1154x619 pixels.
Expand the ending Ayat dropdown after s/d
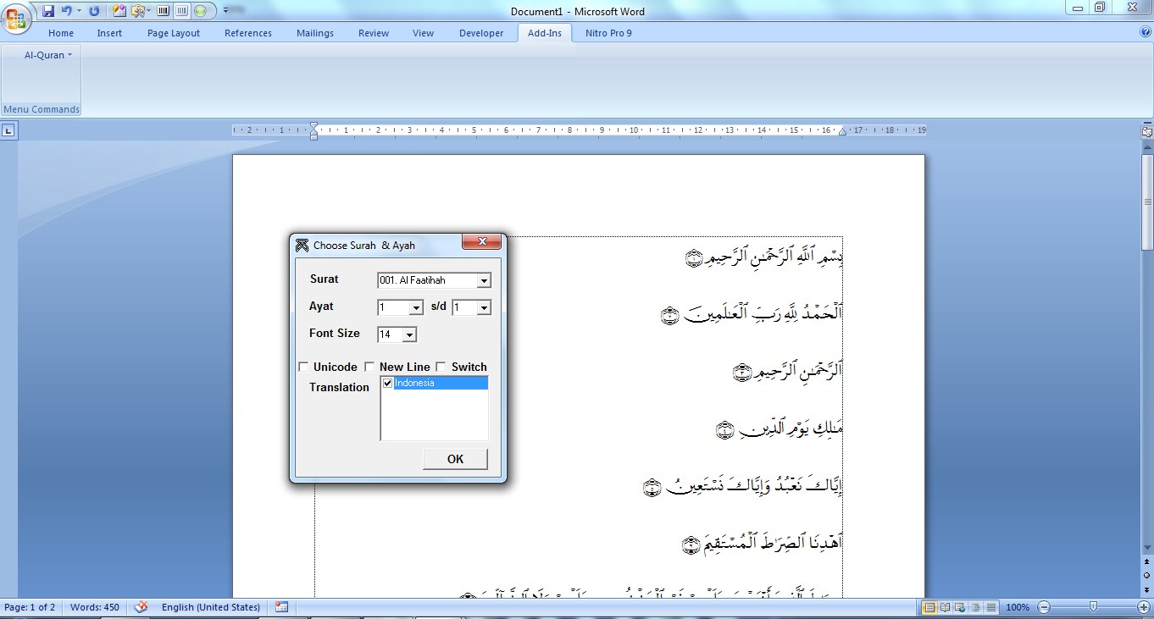coord(484,307)
